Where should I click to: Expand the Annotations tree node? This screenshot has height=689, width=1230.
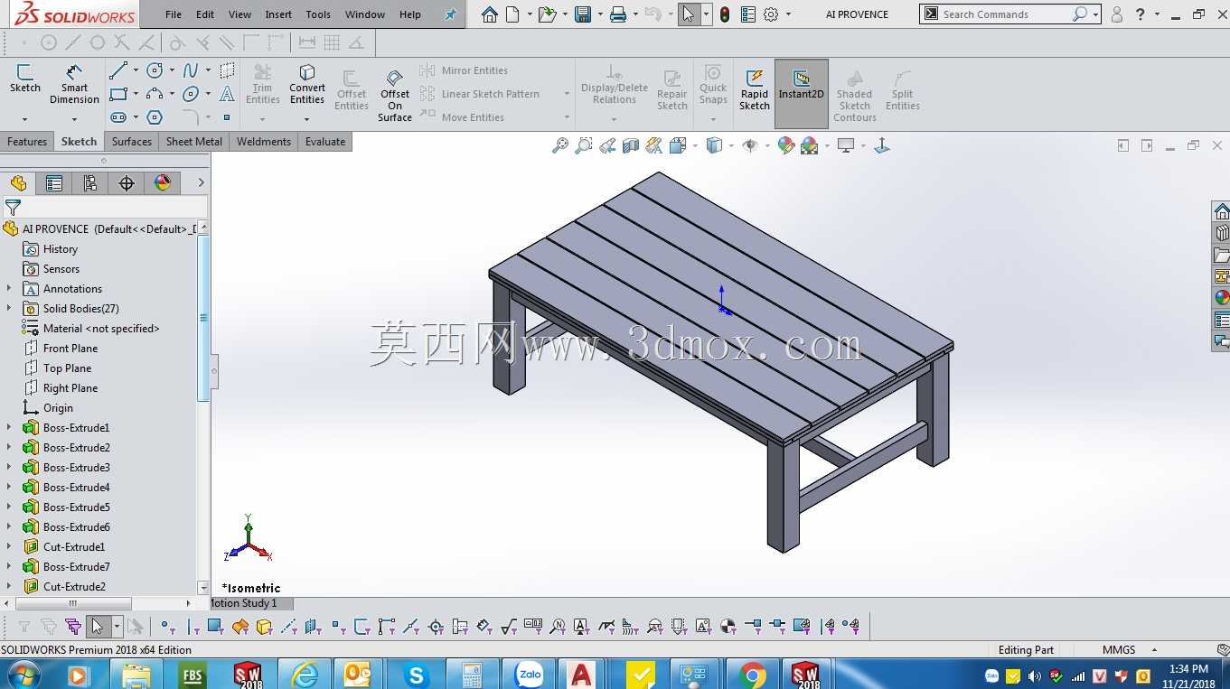coord(9,289)
